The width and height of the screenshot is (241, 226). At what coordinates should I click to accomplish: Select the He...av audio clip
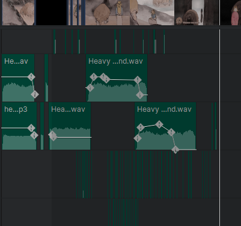(18, 78)
